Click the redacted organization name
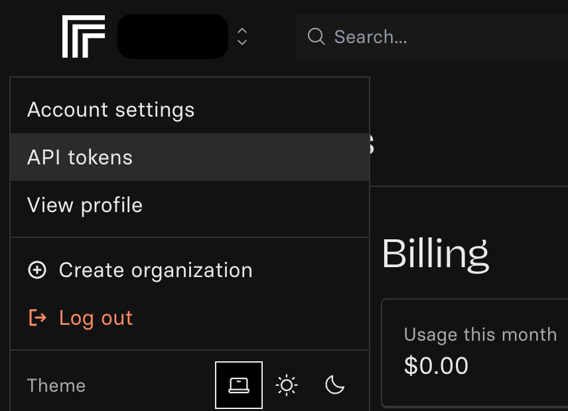The height and width of the screenshot is (411, 568). click(x=173, y=36)
